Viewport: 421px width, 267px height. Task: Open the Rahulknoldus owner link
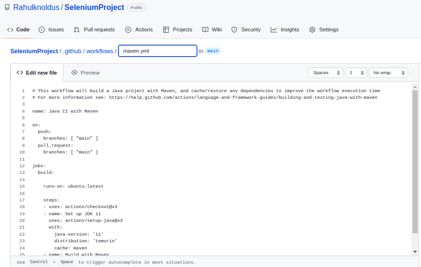coord(36,8)
